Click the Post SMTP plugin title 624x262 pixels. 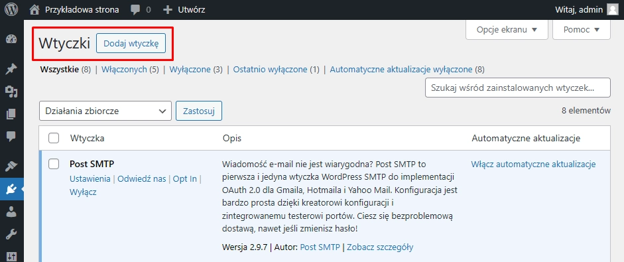coord(92,164)
